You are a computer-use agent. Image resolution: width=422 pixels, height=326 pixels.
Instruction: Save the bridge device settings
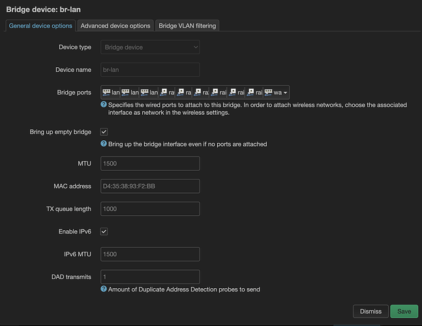[x=404, y=311]
